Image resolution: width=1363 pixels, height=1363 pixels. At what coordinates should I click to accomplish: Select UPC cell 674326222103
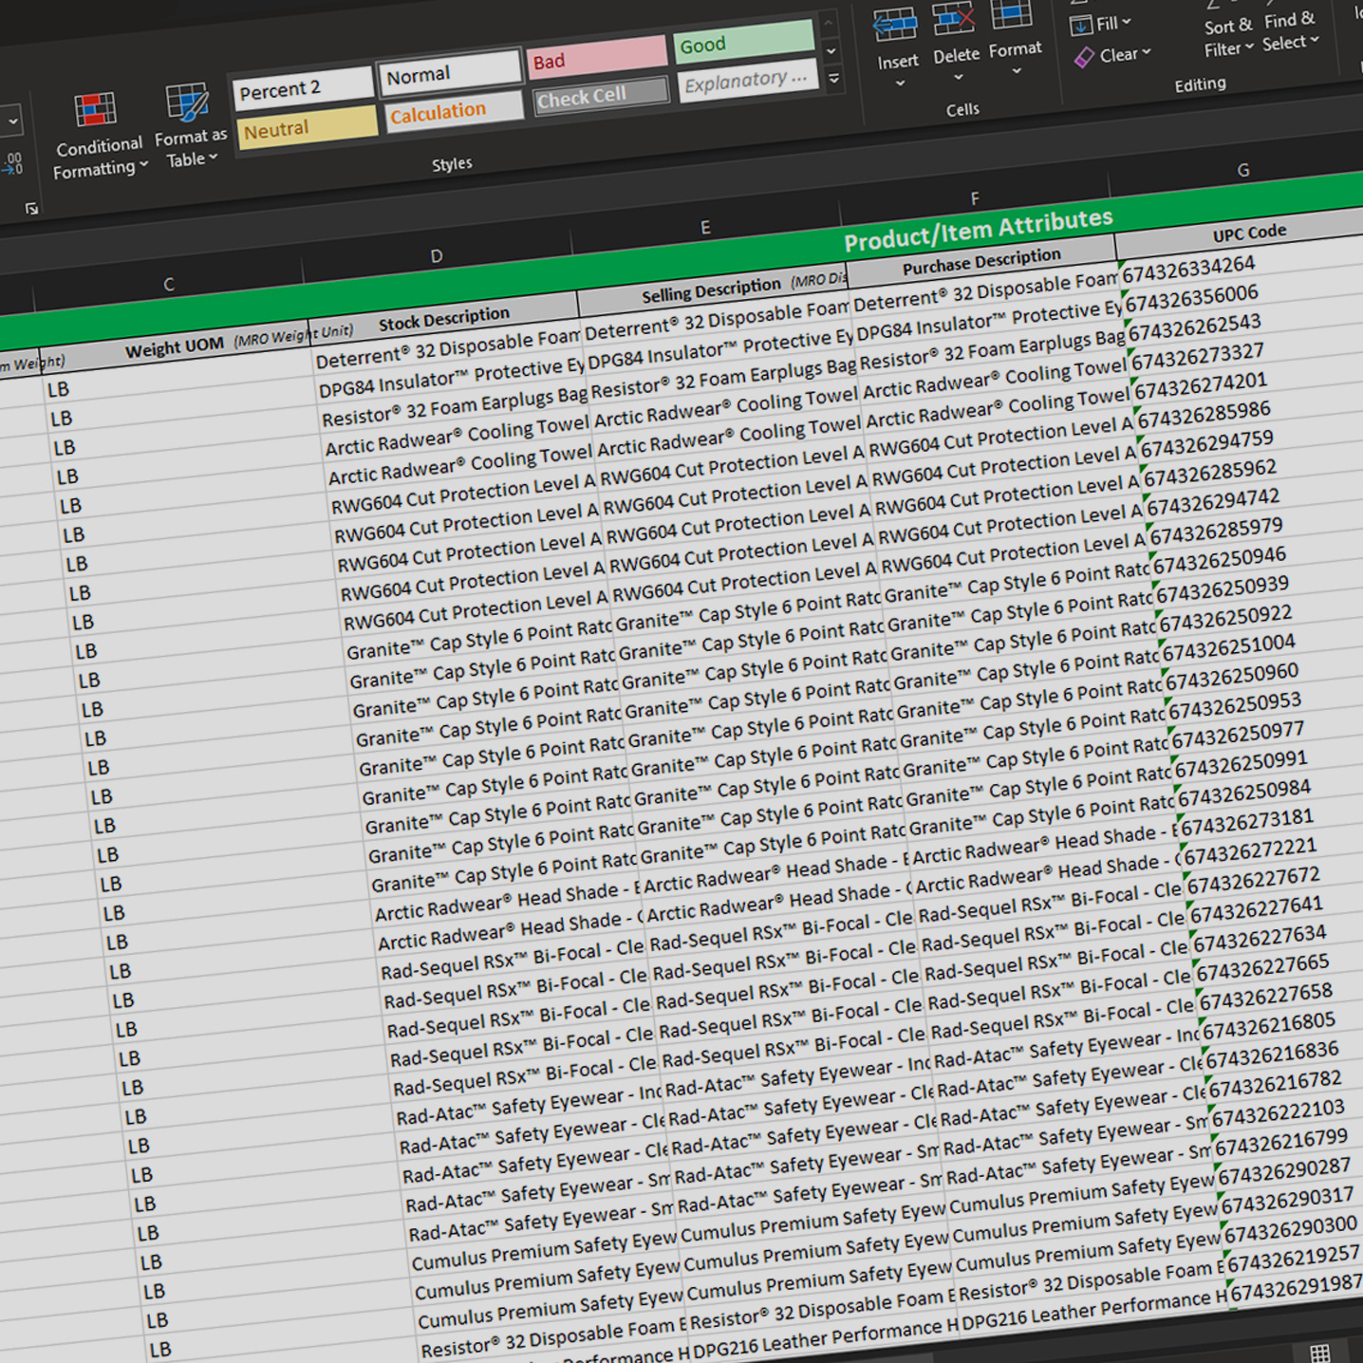pyautogui.click(x=1278, y=1114)
